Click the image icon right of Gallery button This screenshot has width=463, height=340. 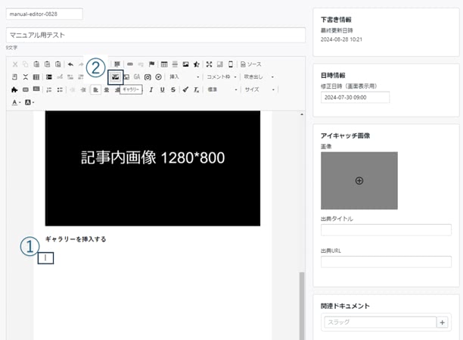(126, 77)
